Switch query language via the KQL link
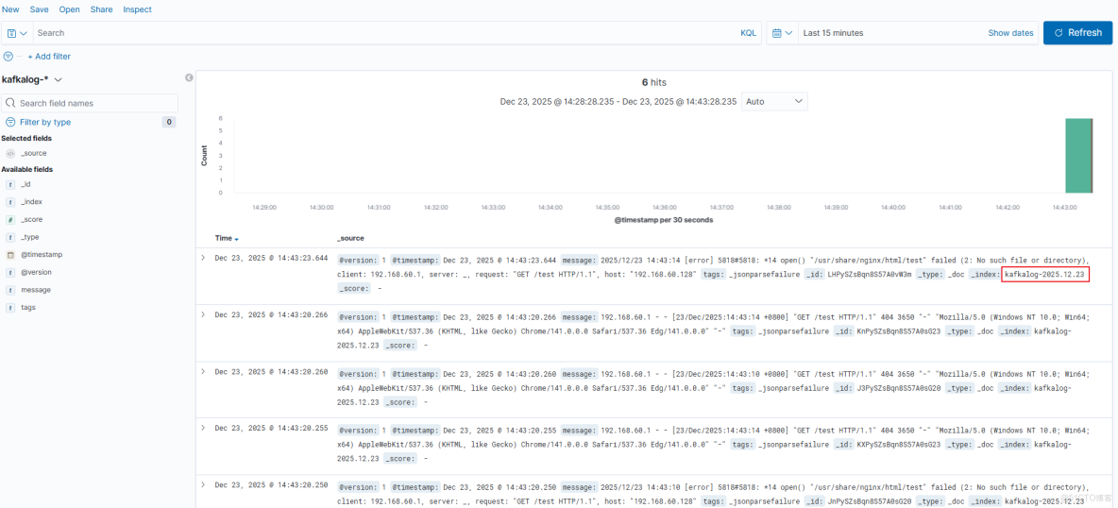 coord(748,33)
